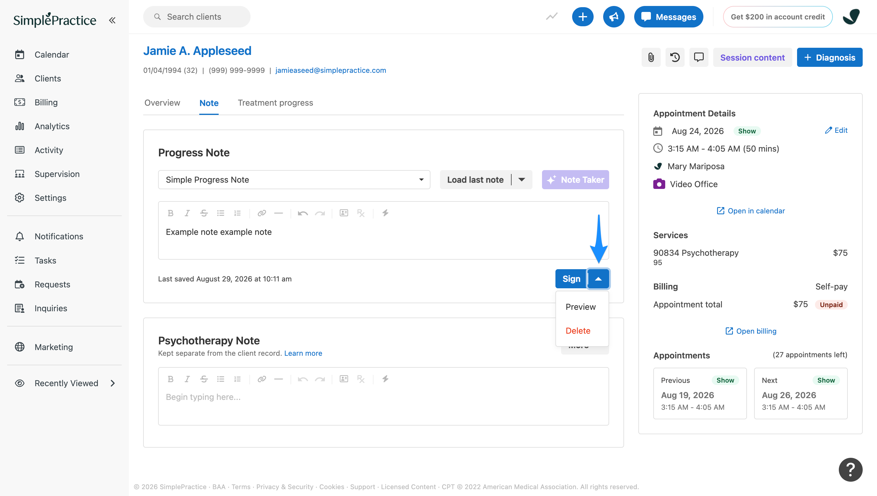Insert bulleted list in the Psychotherapy Note editor
The image size is (877, 496).
221,379
